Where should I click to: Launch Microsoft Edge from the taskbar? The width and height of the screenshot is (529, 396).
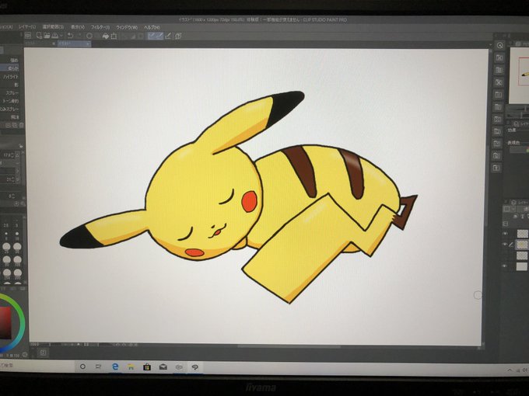tap(115, 366)
